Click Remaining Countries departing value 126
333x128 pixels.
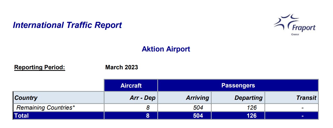pos(238,108)
